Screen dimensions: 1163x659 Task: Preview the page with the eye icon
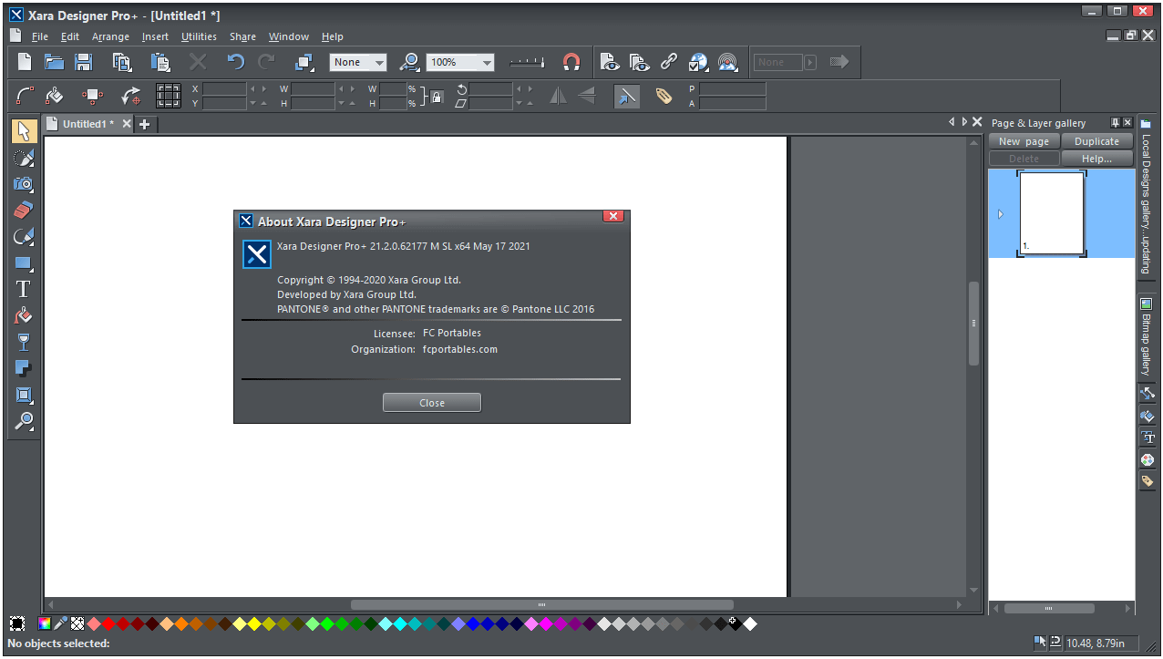pos(611,62)
